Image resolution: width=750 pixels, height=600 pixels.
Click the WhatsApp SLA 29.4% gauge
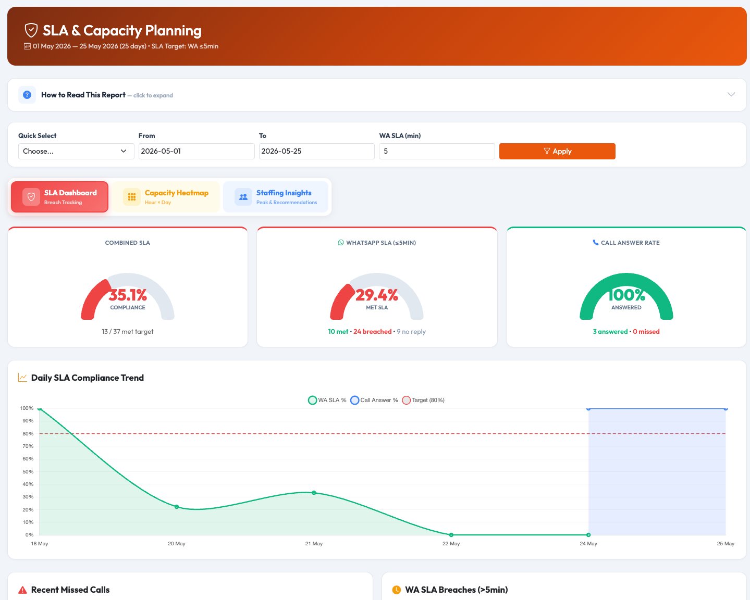(x=377, y=296)
